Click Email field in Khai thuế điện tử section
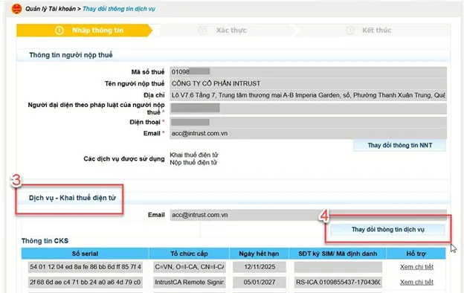 (x=308, y=215)
